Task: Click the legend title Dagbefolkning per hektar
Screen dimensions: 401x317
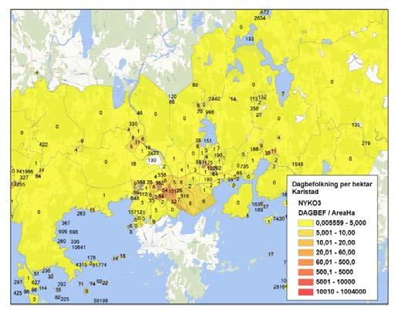Action: click(x=332, y=184)
